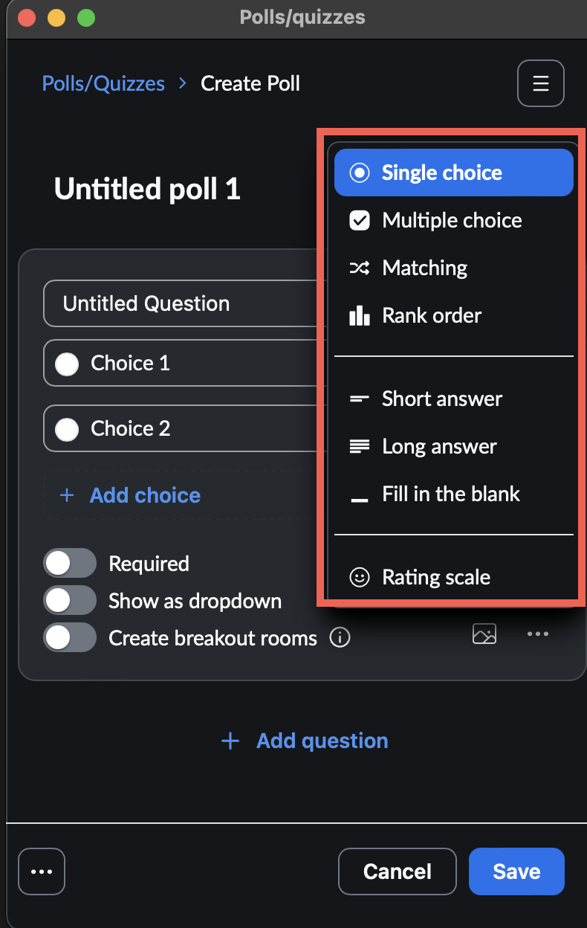The height and width of the screenshot is (928, 587).
Task: Click the Untitled Question text field
Action: click(x=145, y=303)
